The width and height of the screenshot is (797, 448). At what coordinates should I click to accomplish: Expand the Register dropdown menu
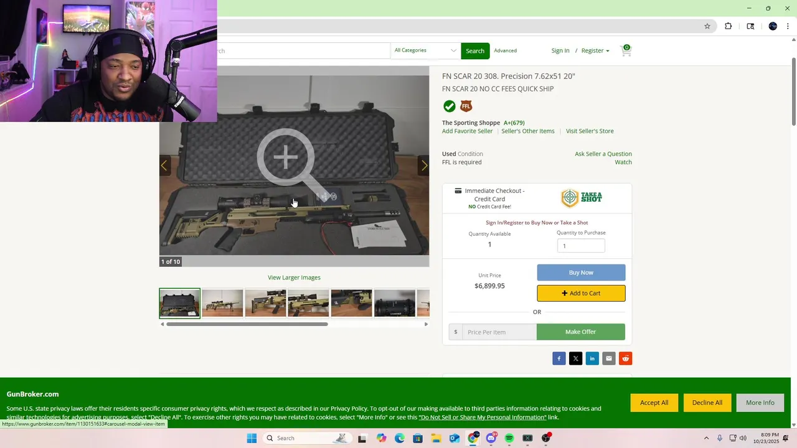pos(595,50)
